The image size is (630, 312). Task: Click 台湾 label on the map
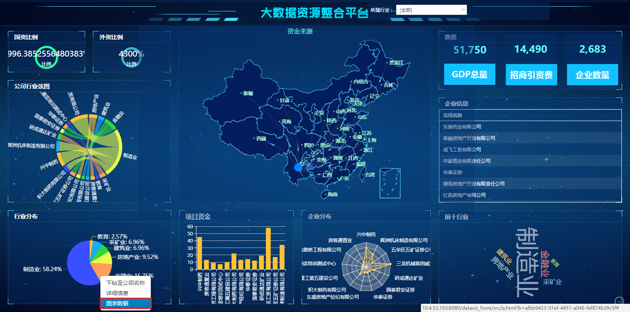pyautogui.click(x=370, y=174)
